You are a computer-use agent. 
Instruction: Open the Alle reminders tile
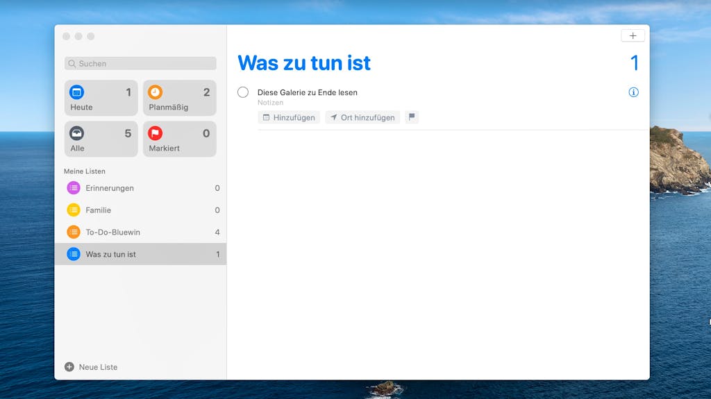[101, 139]
